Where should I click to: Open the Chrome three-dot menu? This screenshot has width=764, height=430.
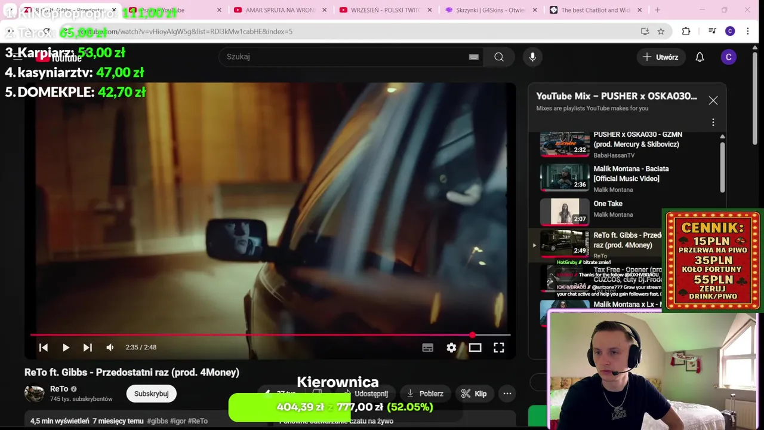pyautogui.click(x=748, y=31)
